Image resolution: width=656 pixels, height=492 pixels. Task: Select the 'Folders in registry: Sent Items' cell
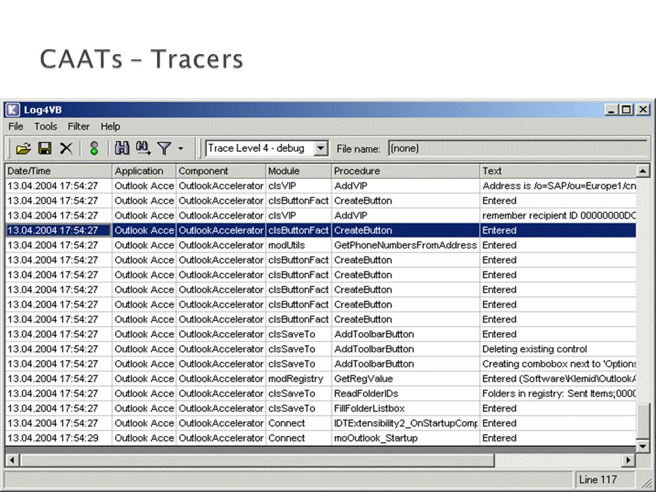[x=558, y=394]
